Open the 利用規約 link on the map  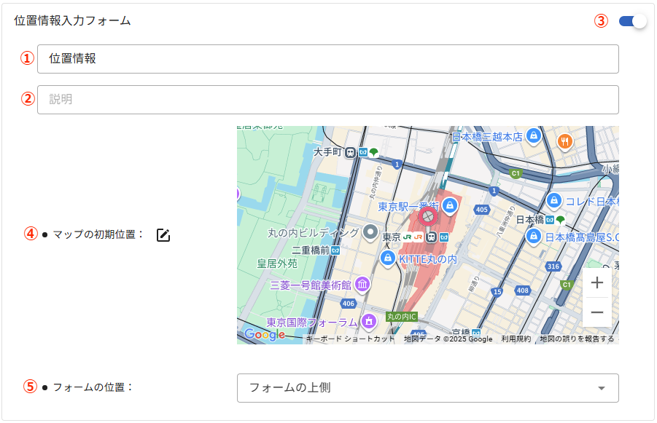(x=516, y=339)
